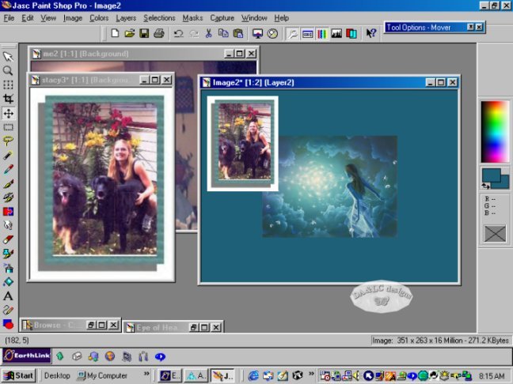Cut selection with scissors icon
The width and height of the screenshot is (513, 384).
[x=209, y=33]
